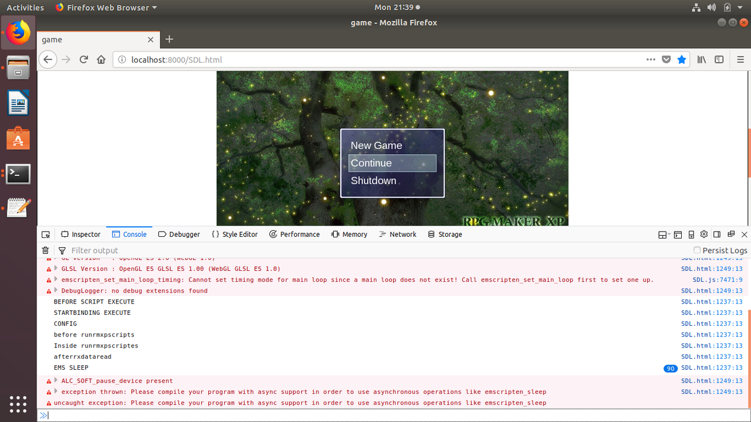Click the clear console trash icon
The width and height of the screenshot is (751, 422).
pyautogui.click(x=46, y=250)
